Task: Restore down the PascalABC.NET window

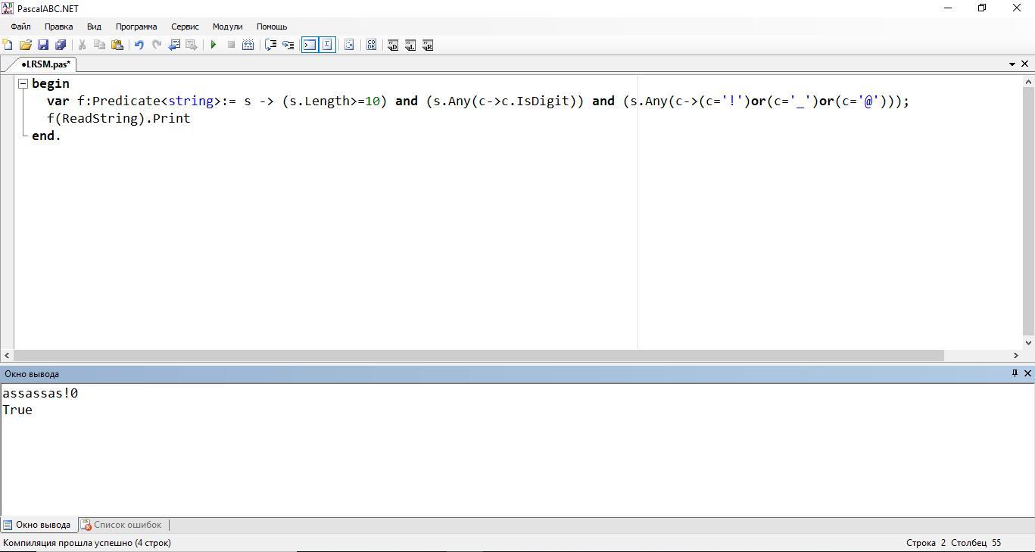Action: pos(982,8)
